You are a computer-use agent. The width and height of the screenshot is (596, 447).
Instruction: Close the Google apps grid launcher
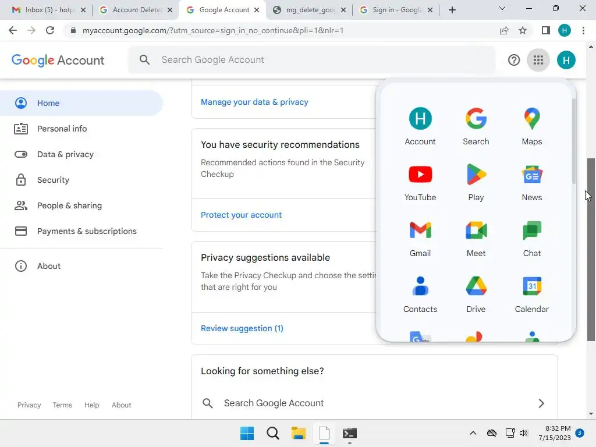click(x=538, y=60)
